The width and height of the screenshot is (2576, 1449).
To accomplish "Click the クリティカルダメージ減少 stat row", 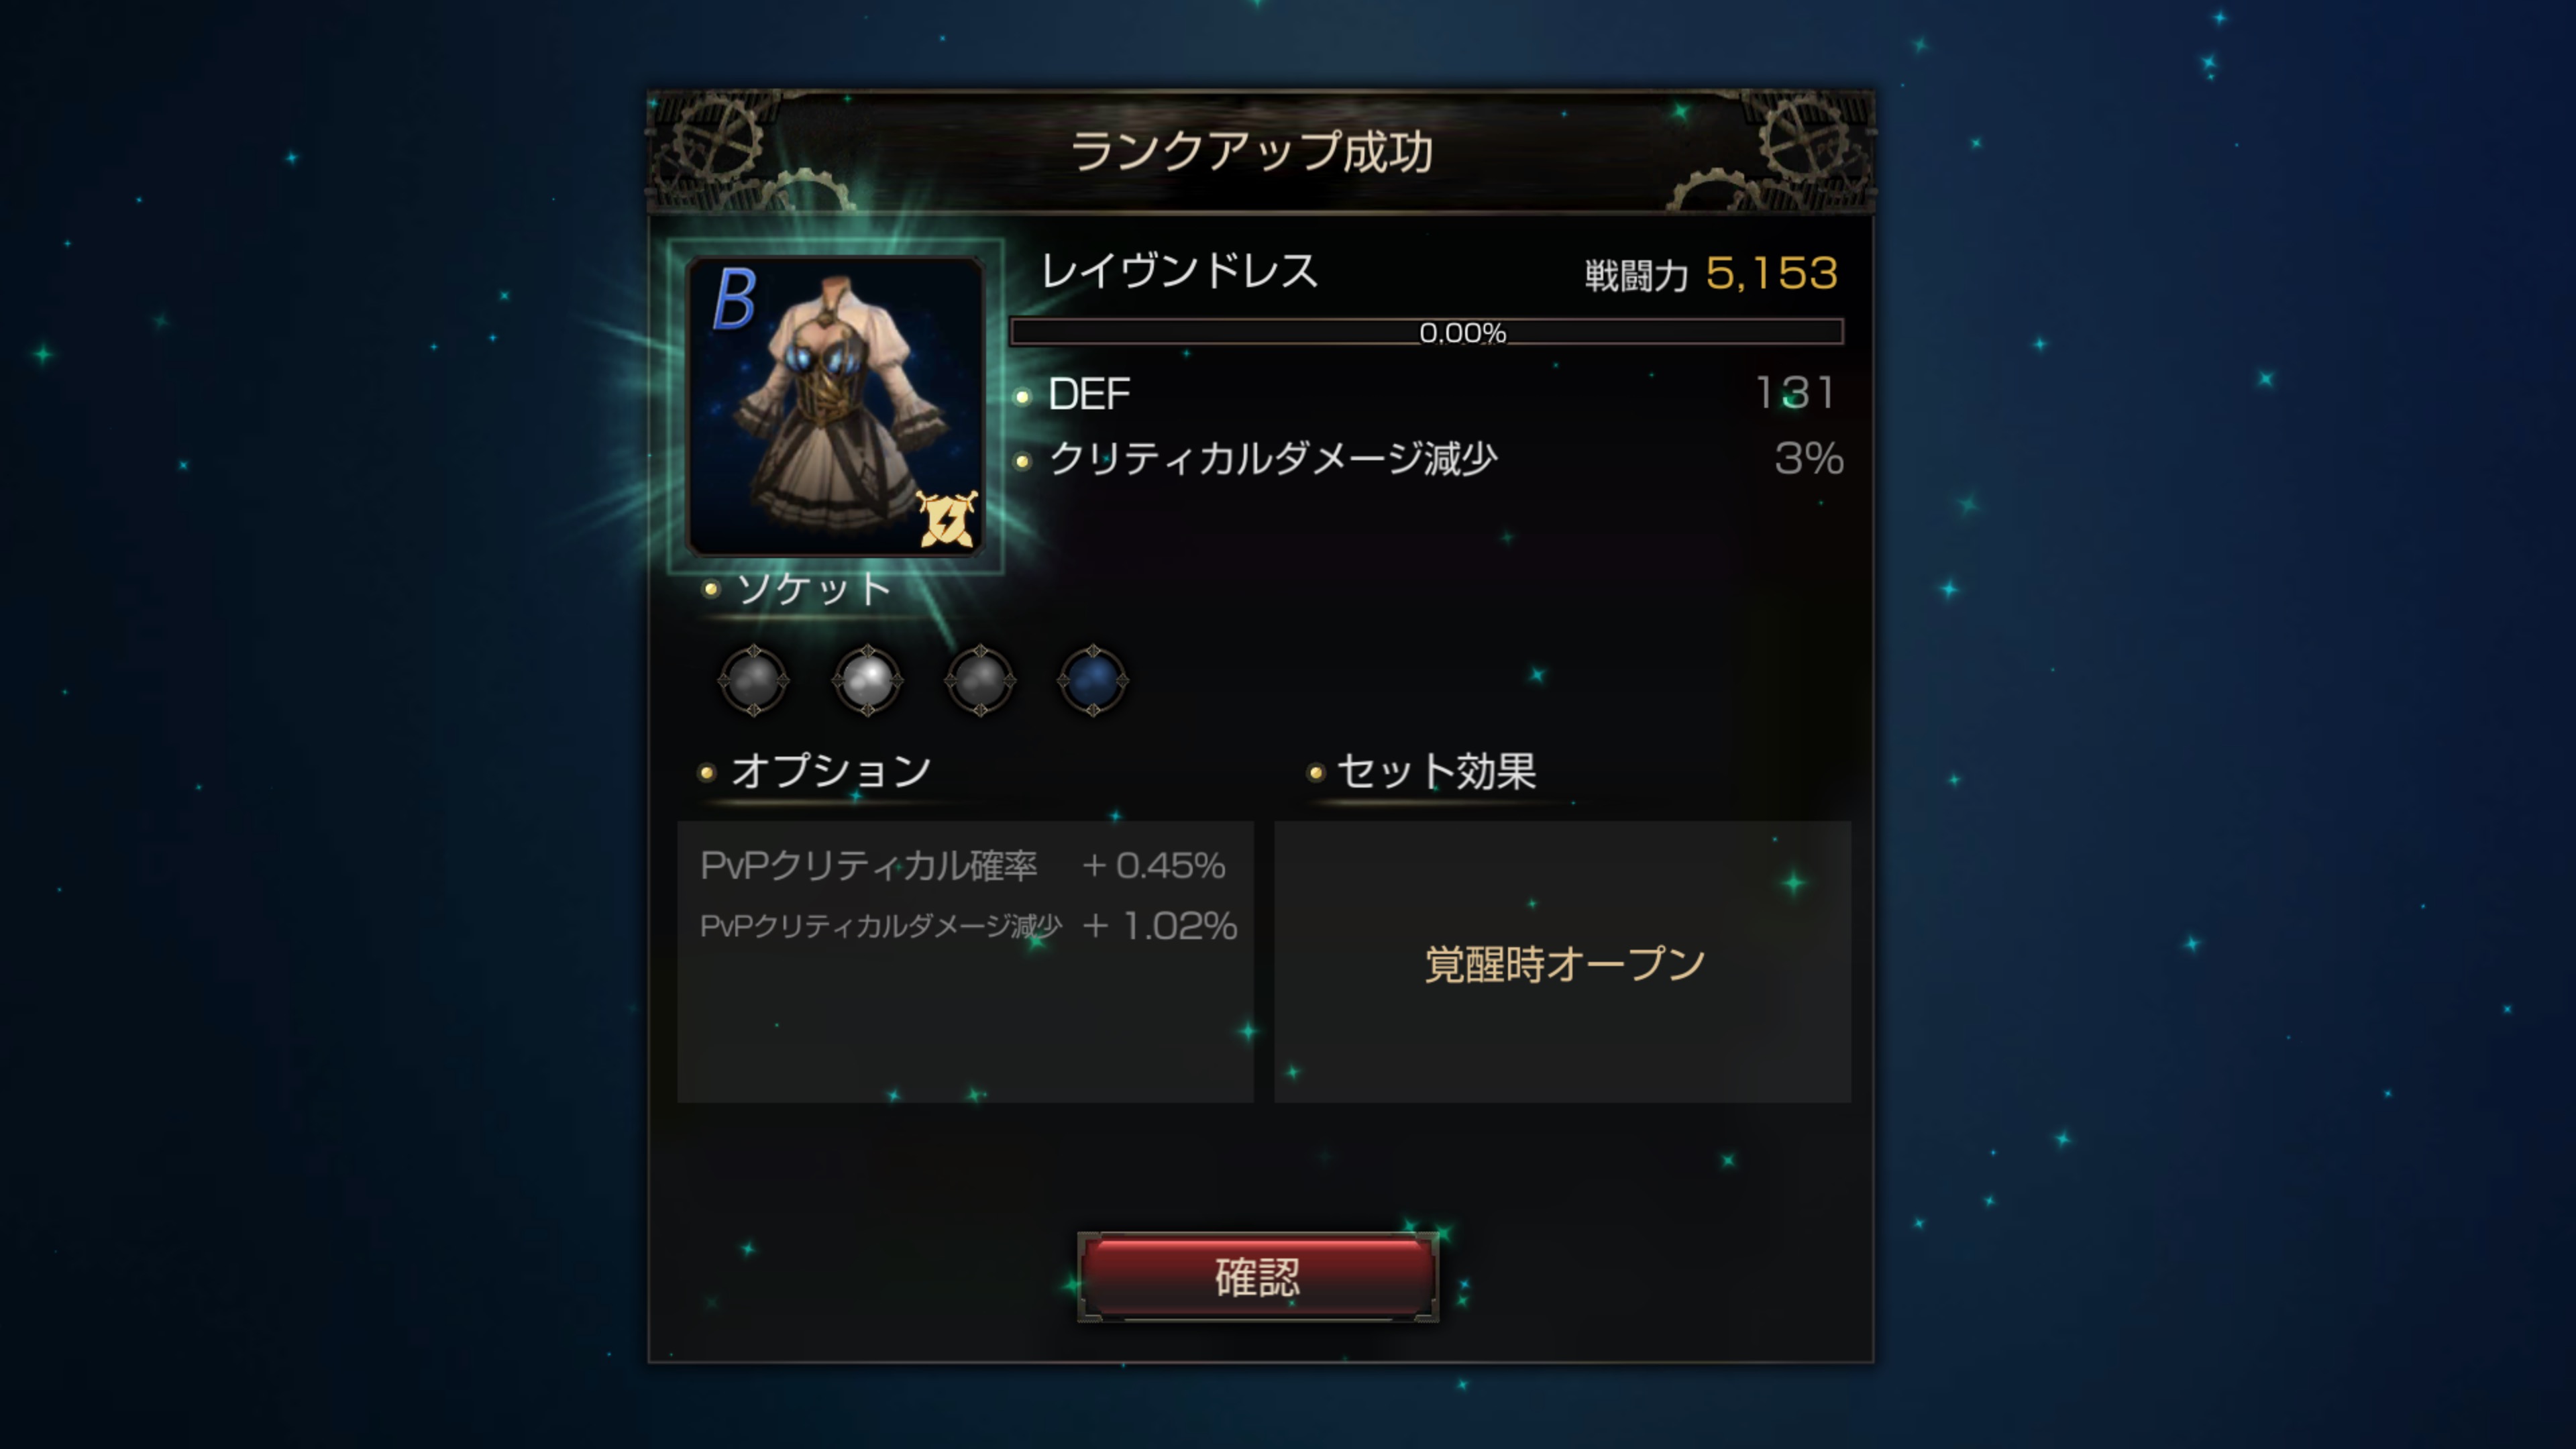I will click(1428, 459).
